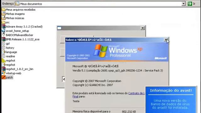
Task: Select the BMB.Release.1.1.1122_exe archive icon
Action: click(x=3, y=39)
